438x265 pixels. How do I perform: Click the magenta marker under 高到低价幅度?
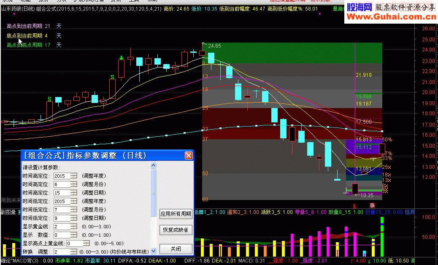(319, 14)
